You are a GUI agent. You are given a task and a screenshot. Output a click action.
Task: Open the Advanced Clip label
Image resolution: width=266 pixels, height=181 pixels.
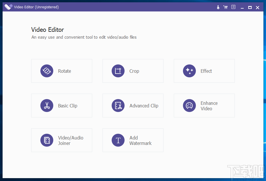144,106
